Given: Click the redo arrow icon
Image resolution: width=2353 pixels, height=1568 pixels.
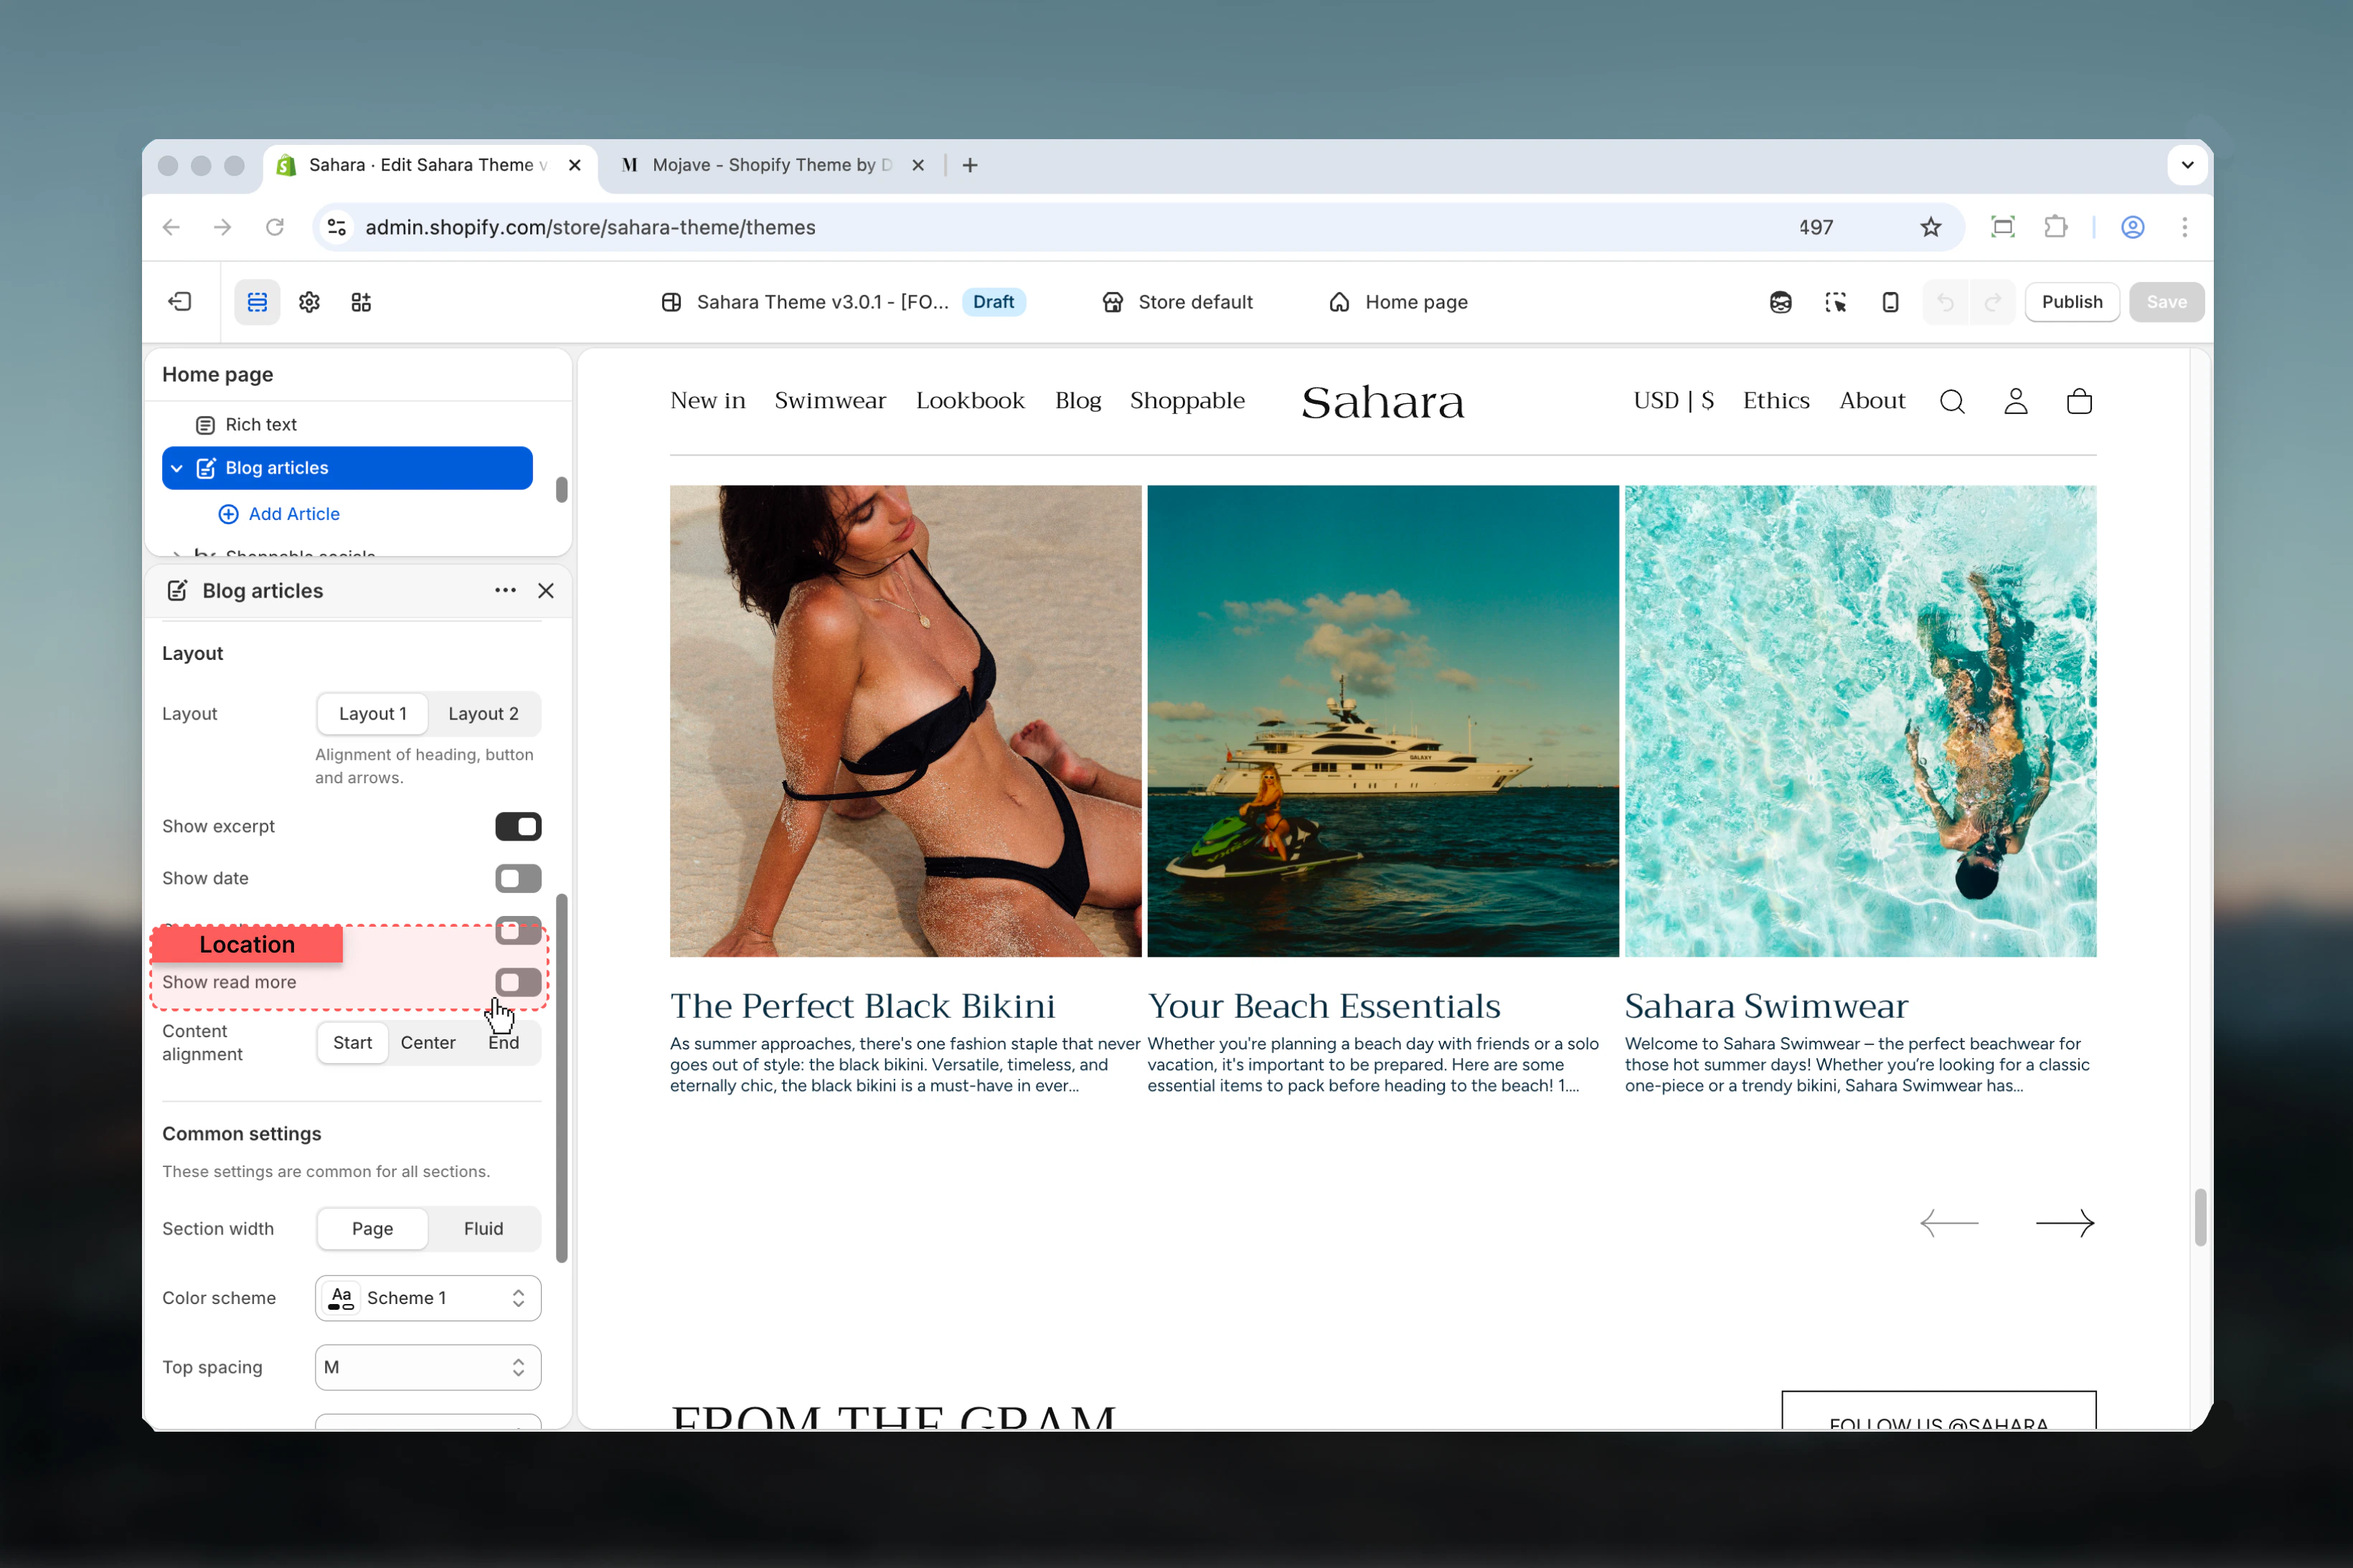Looking at the screenshot, I should [x=1993, y=302].
